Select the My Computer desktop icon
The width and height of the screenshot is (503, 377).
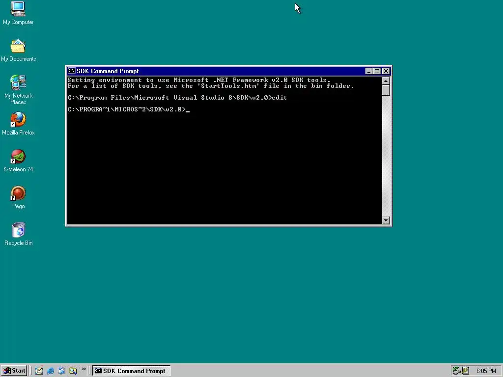(18, 13)
